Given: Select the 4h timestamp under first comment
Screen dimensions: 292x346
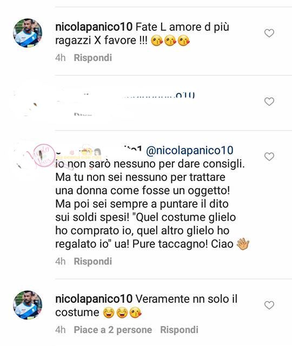Looking at the screenshot, I should (x=61, y=58).
